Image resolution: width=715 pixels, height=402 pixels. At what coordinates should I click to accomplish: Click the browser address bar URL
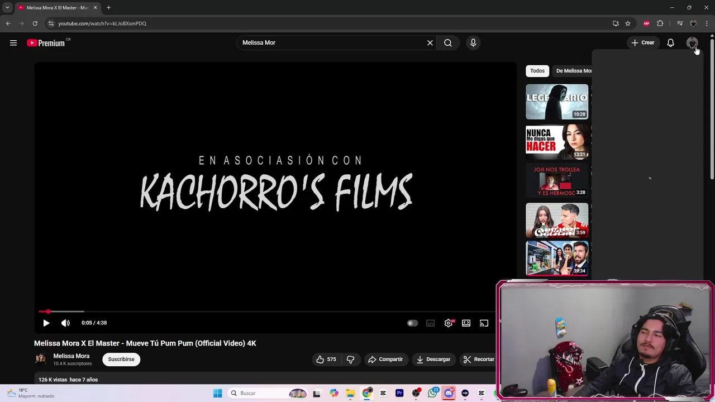[102, 23]
